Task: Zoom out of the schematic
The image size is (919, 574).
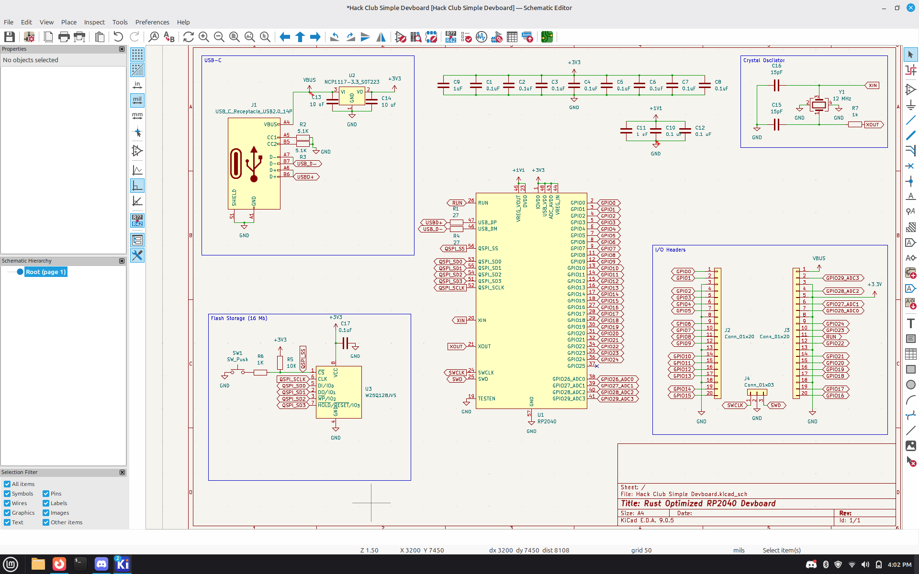Action: 219,37
